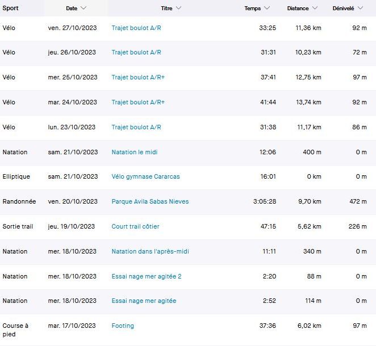Open the 2:52 Essai nage mer agitée swim
This screenshot has width=376, height=346.
pos(144,301)
